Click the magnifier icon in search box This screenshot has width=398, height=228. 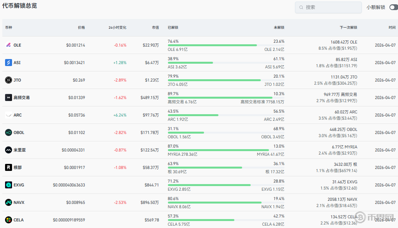click(x=301, y=7)
